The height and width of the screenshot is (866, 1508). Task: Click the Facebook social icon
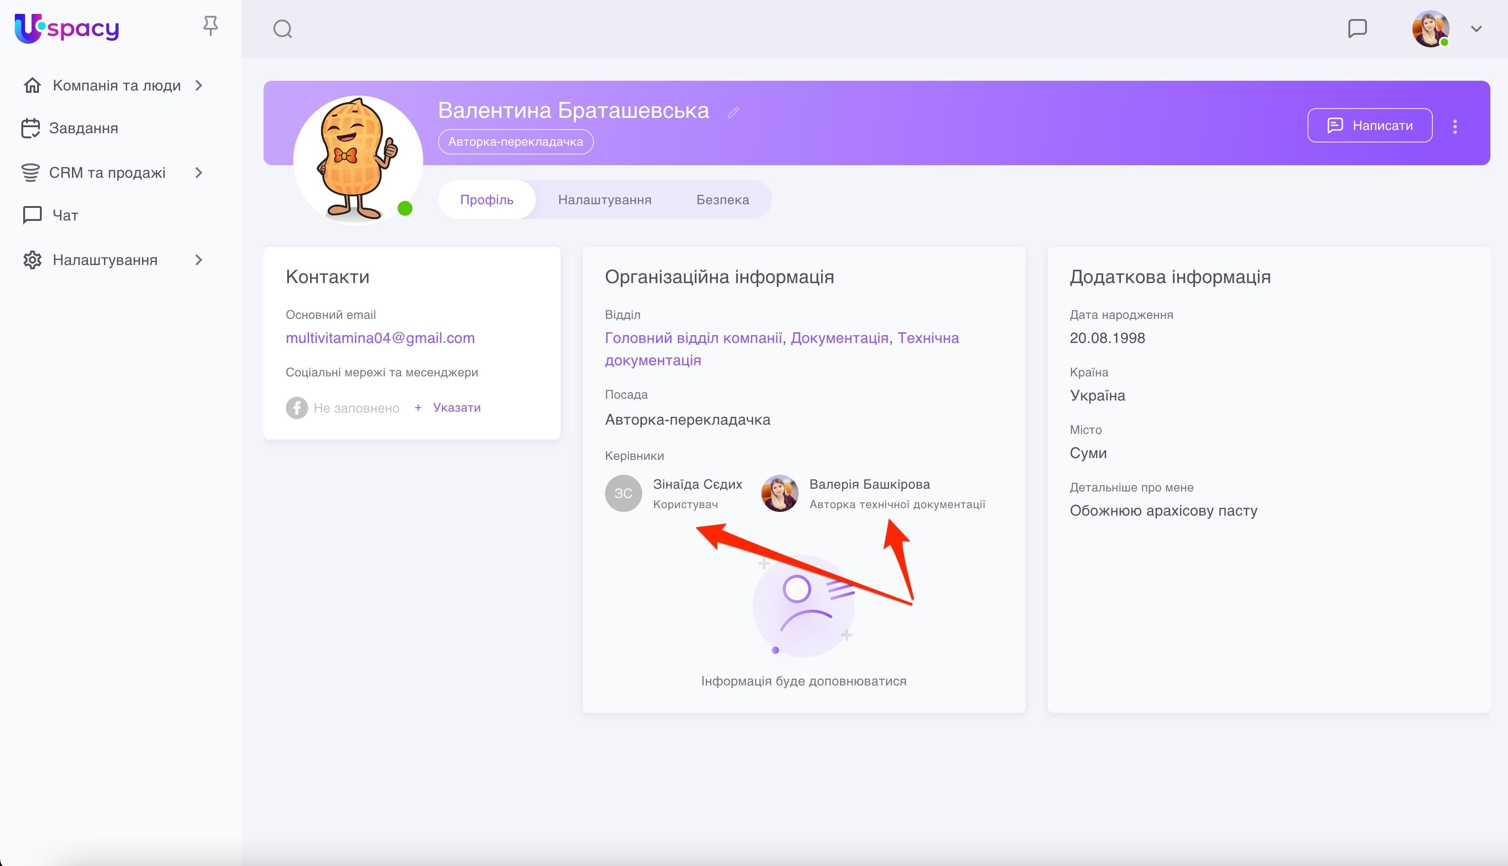click(296, 408)
